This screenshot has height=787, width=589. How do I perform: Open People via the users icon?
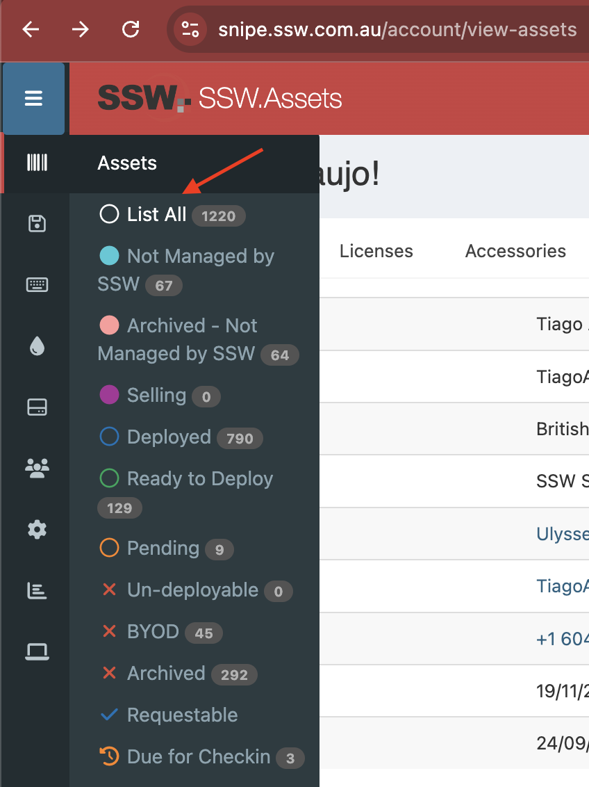tap(37, 469)
